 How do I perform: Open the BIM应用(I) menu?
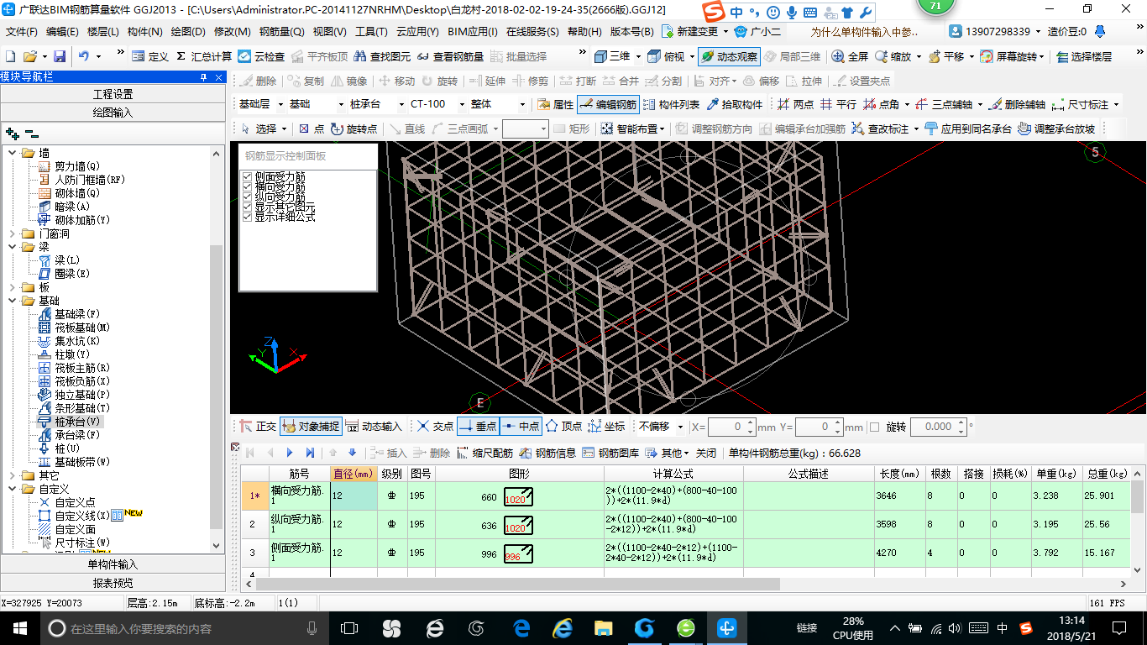click(473, 31)
